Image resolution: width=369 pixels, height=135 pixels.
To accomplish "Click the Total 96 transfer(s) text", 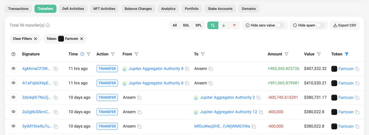I will pos(27,25).
